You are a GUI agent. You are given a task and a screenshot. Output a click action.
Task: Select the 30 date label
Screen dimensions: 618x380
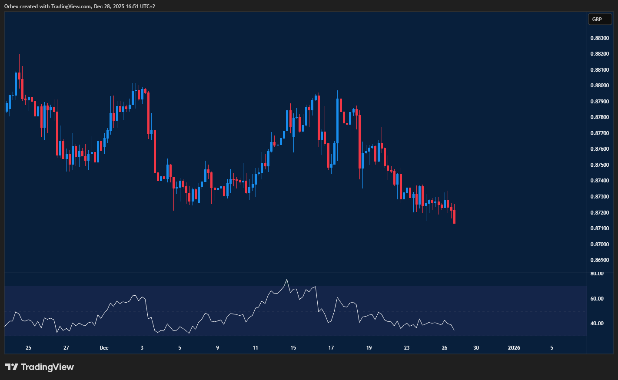tap(476, 348)
